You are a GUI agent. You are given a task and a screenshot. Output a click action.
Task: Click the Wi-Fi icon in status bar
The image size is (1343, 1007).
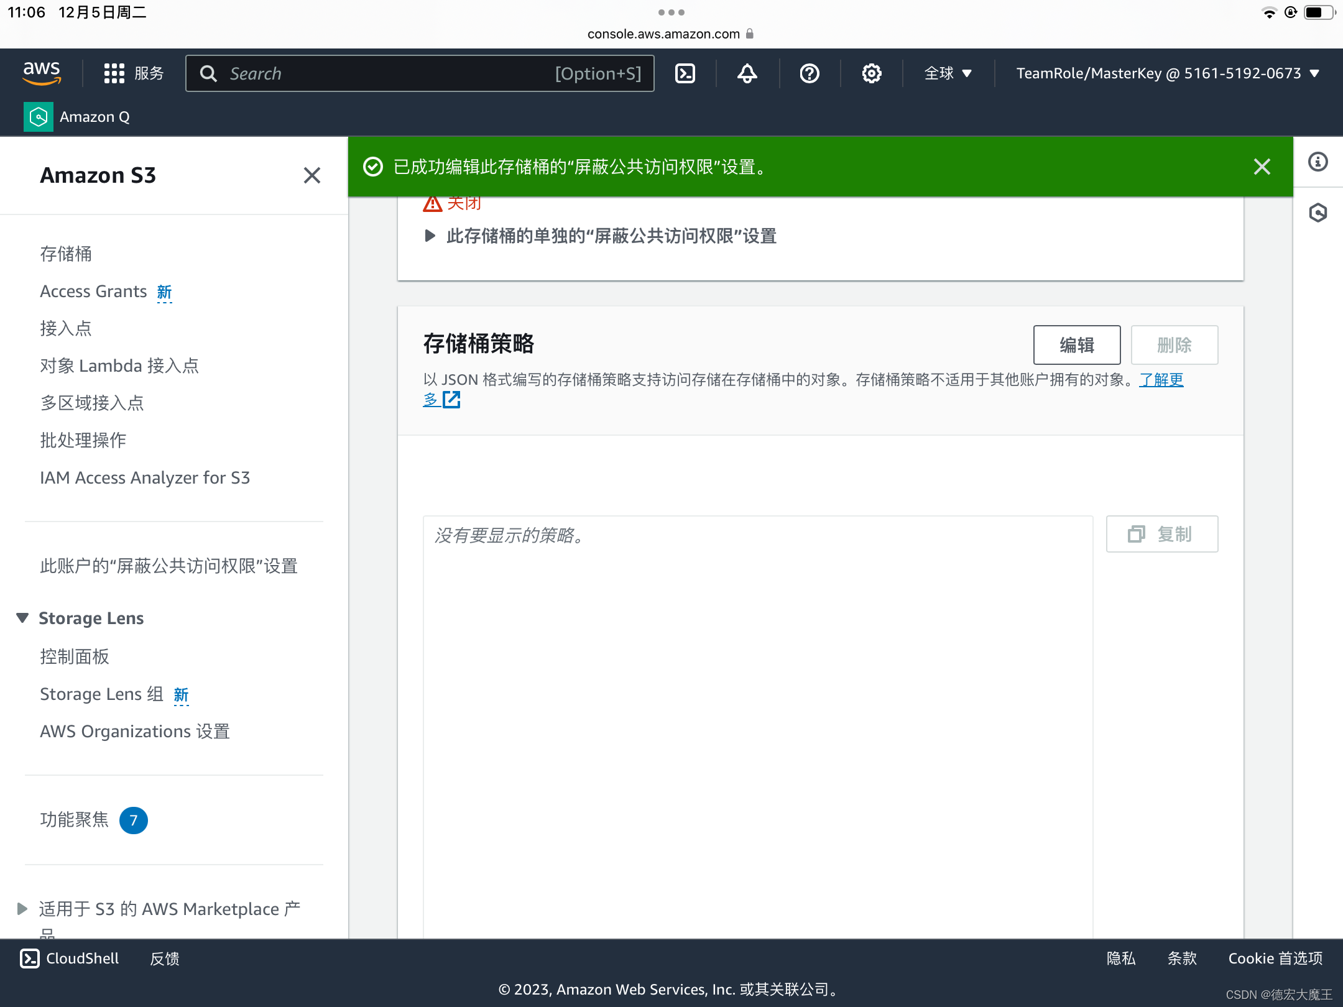(1269, 12)
